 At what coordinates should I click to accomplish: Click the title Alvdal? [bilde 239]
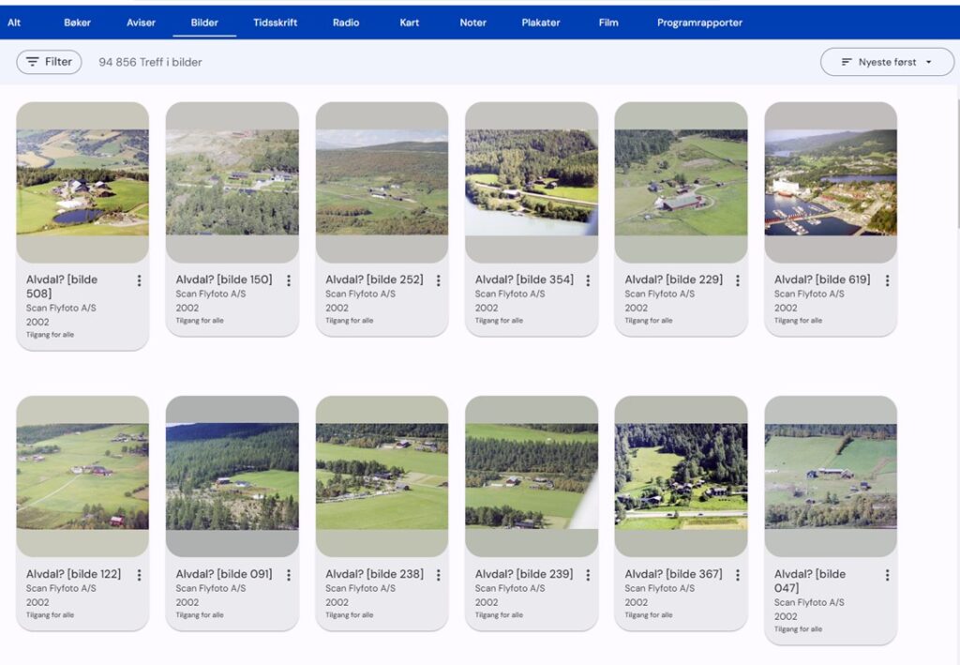pos(524,574)
